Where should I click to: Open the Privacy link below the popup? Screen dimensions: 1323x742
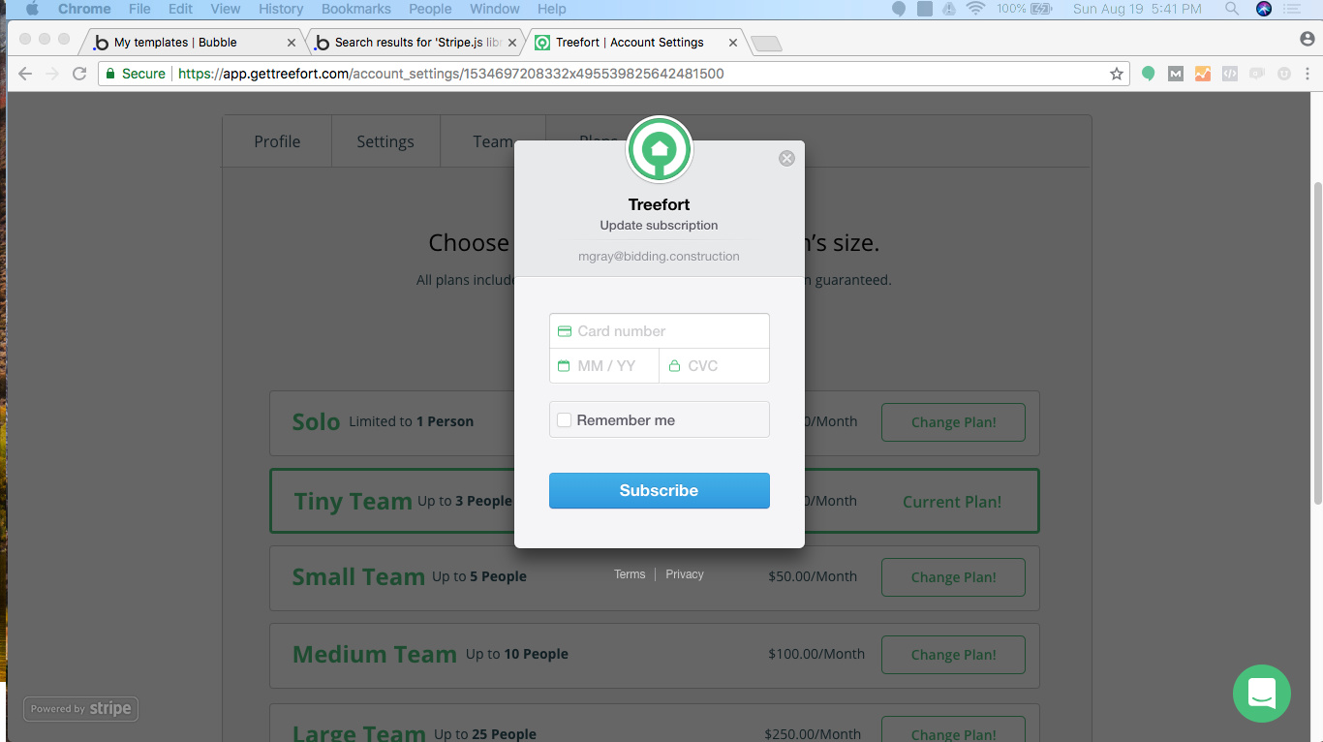[685, 574]
